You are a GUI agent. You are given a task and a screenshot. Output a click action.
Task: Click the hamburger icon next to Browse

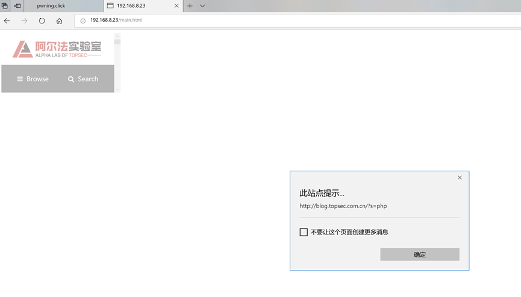tap(20, 79)
